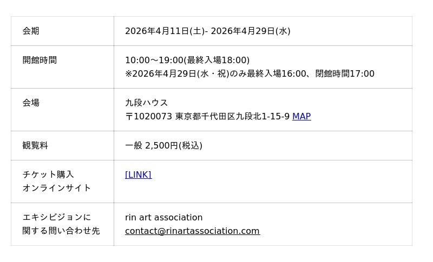Click the 関する問い合わせ先 label text
Screen dimensions: 433x262
pyautogui.click(x=61, y=231)
